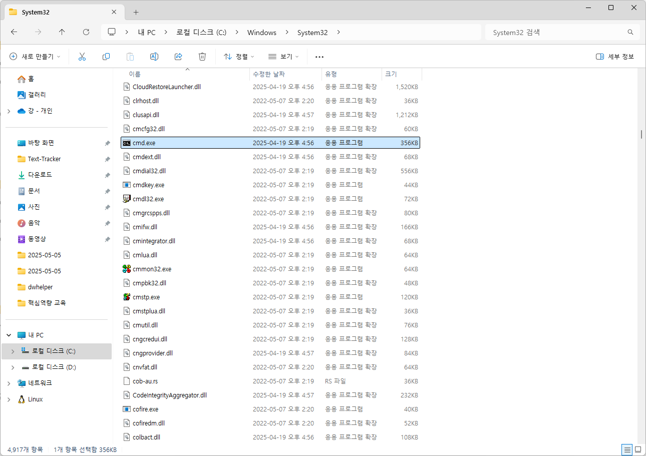This screenshot has height=456, width=646.
Task: Expand the Linux tree node
Action: point(9,399)
